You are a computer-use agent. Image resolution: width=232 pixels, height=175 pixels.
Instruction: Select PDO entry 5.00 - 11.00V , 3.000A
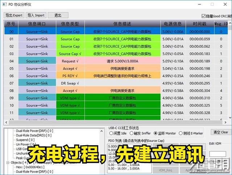[124, 165]
